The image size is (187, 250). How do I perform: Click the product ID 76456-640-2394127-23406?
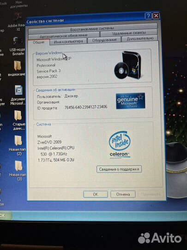(86, 107)
